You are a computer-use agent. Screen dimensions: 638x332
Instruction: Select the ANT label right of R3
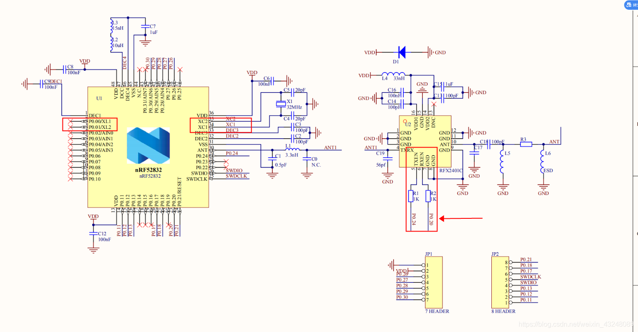coord(554,142)
